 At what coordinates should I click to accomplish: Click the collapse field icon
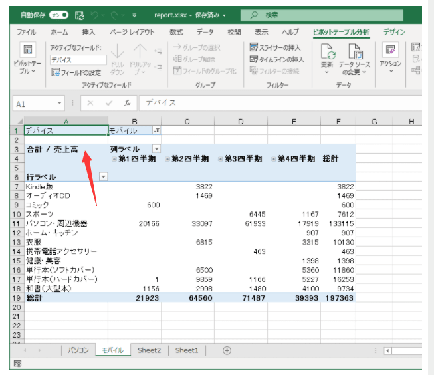click(x=158, y=67)
